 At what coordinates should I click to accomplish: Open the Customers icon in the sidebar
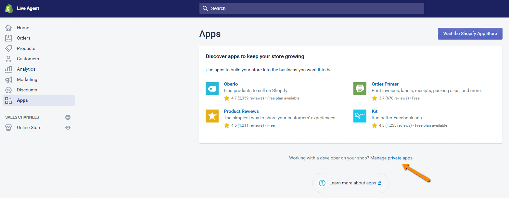coord(9,59)
